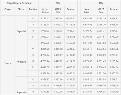Click the 9.074,82 remuneration cell
The height and width of the screenshot is (95, 121).
tap(114, 18)
